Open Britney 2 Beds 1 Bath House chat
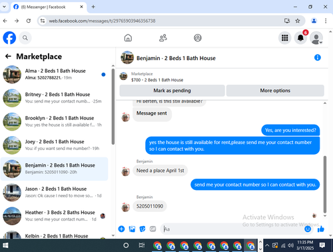Viewport: 333px width, 252px height. (55, 98)
